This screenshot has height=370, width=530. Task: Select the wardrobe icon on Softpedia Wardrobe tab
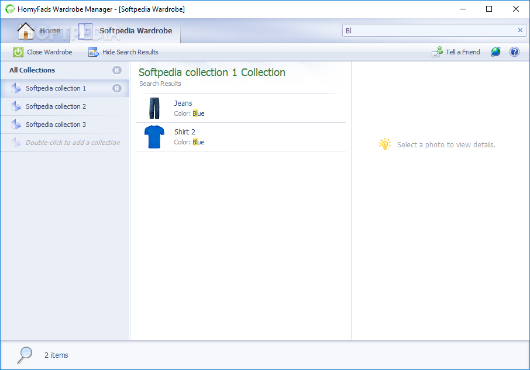point(85,31)
